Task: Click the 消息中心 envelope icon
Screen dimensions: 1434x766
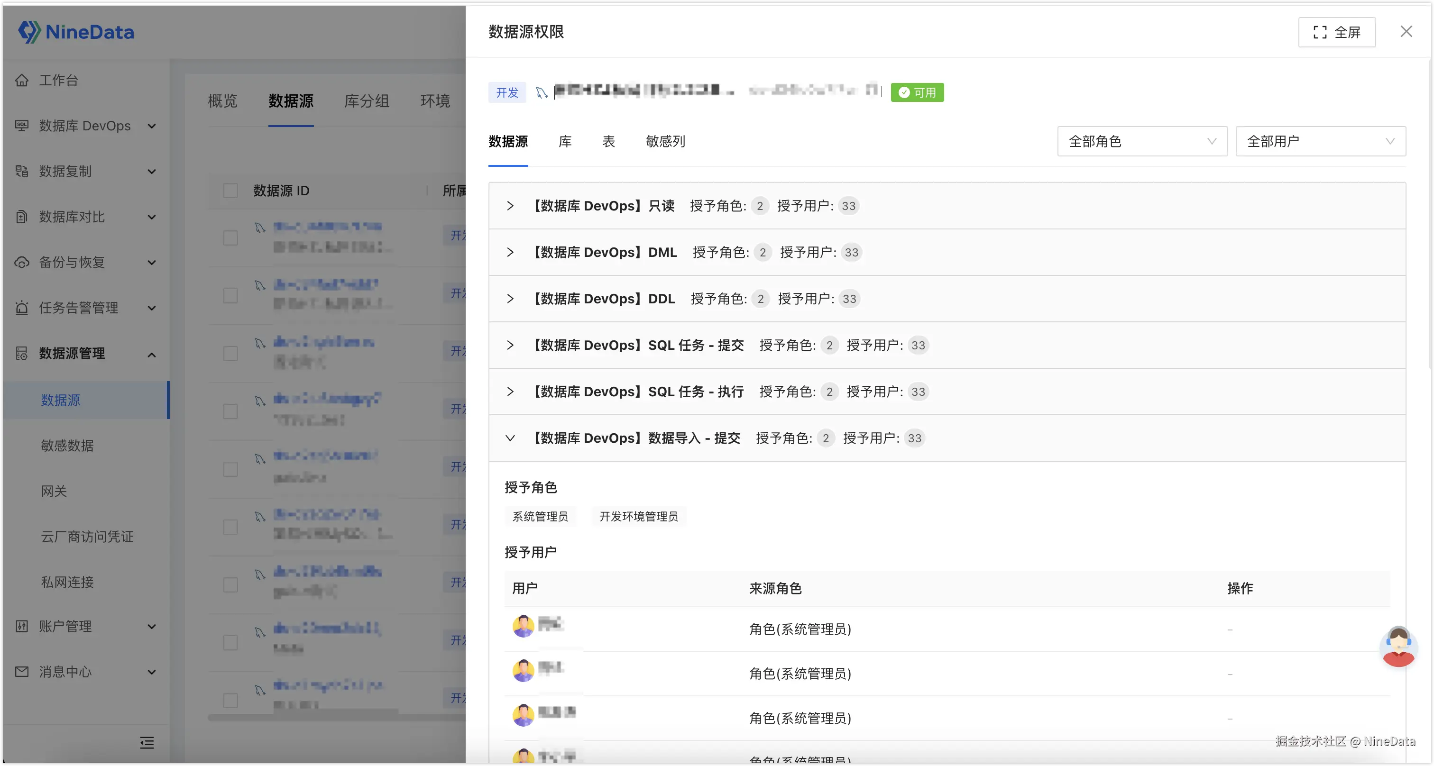Action: pos(22,672)
